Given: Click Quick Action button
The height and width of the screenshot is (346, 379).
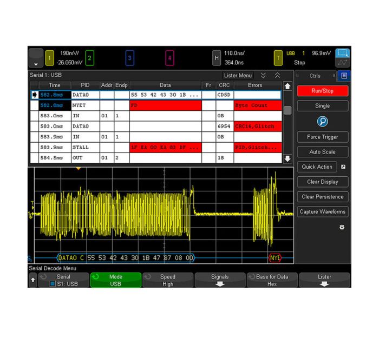Looking at the screenshot, I should click(x=317, y=167).
